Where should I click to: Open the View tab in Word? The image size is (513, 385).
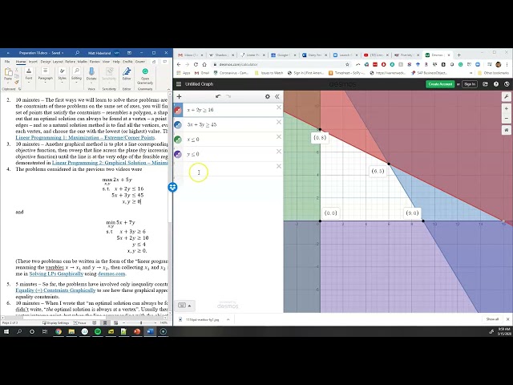107,62
